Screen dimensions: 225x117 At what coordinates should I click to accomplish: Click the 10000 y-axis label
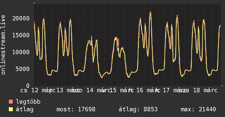(21, 52)
